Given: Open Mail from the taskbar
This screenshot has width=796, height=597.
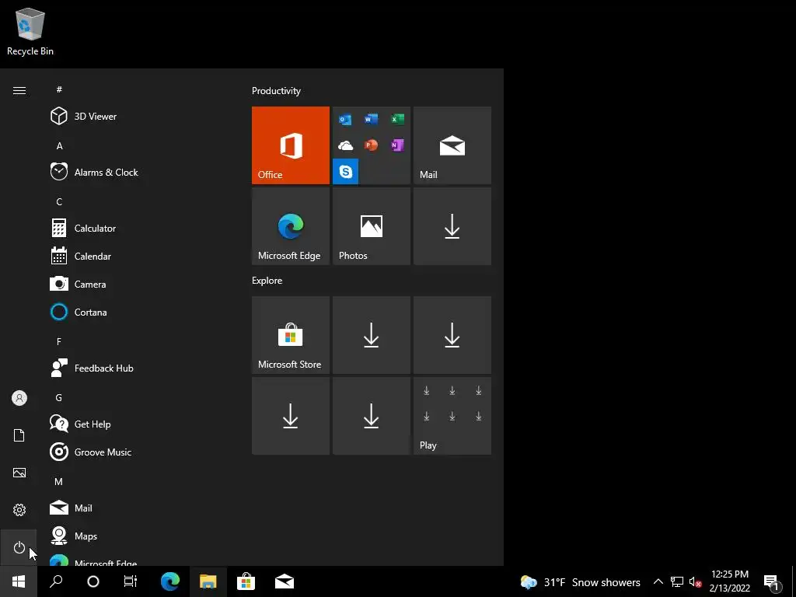Looking at the screenshot, I should (285, 581).
